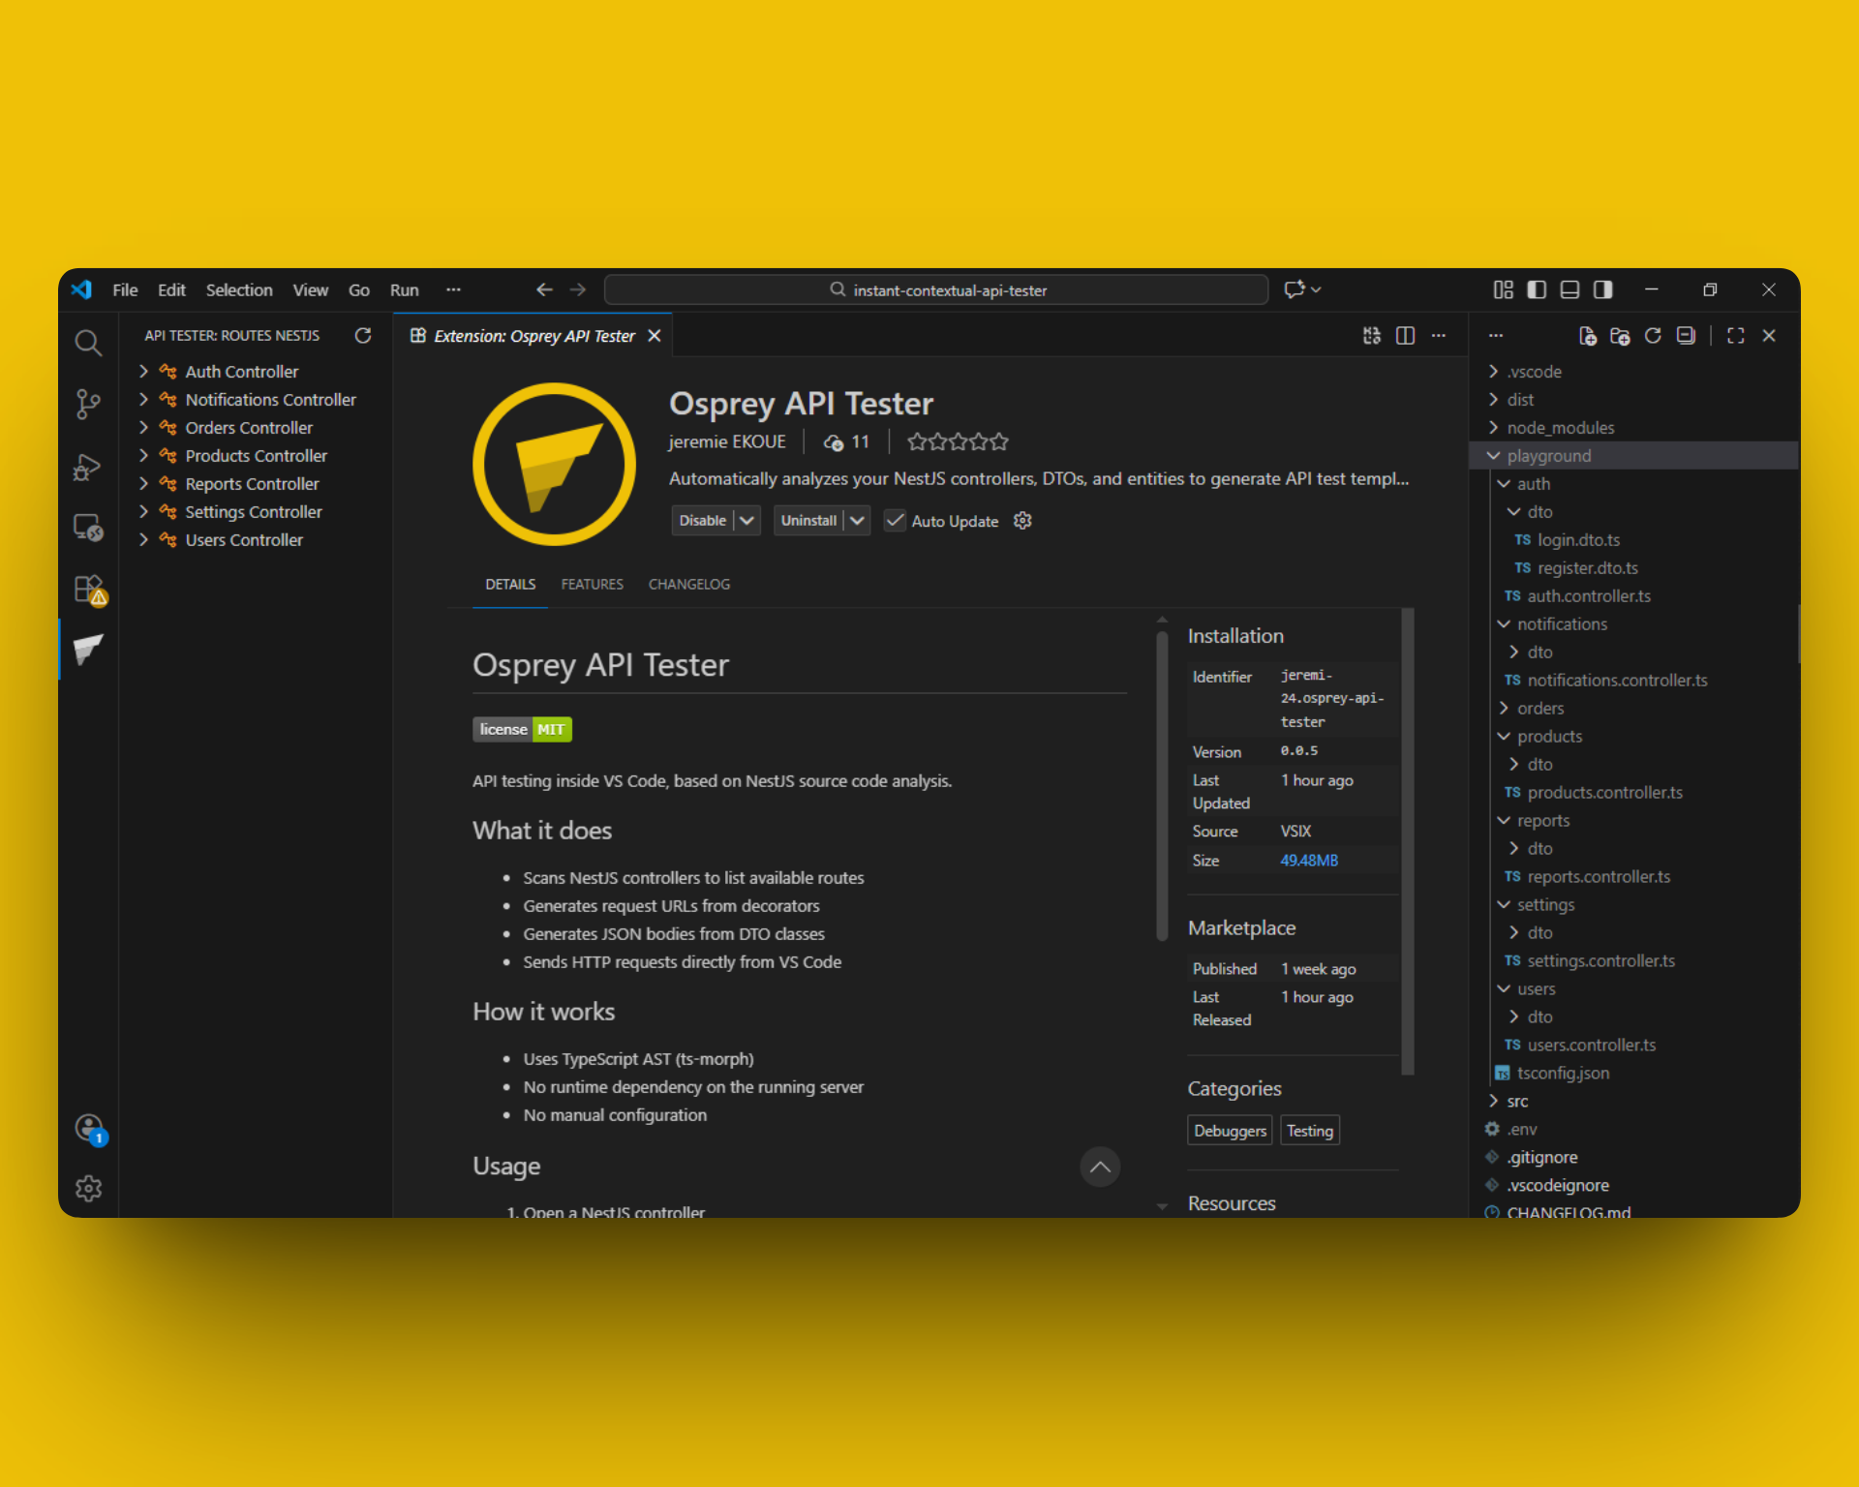This screenshot has width=1859, height=1487.
Task: Open the Testing category link
Action: click(x=1309, y=1130)
